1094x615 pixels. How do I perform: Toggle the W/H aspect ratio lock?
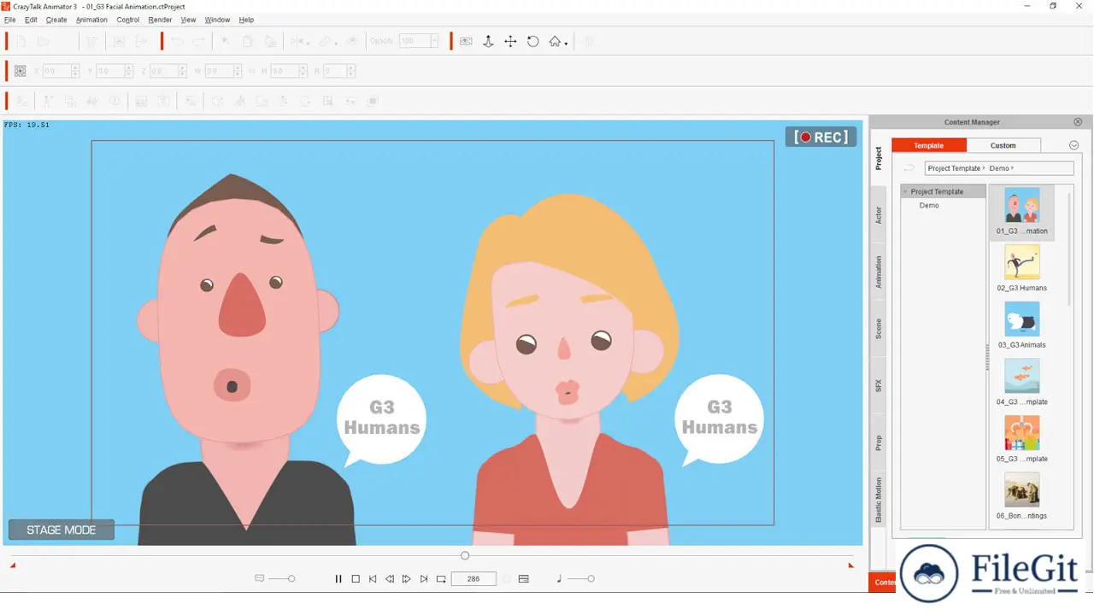[253, 71]
